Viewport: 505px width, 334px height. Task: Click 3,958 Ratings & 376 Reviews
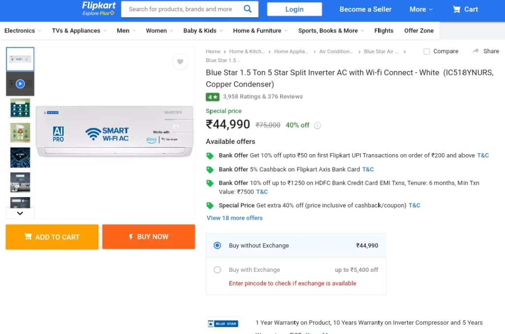click(x=263, y=97)
